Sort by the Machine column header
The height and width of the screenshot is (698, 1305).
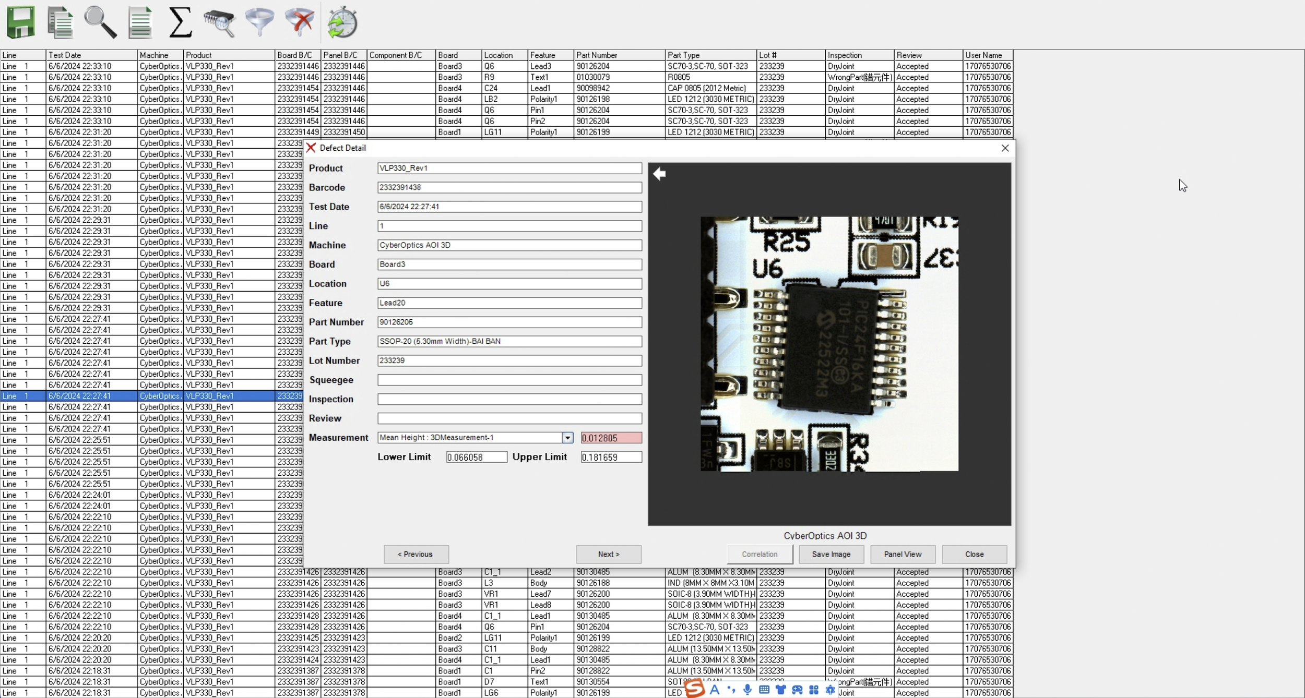click(x=160, y=55)
